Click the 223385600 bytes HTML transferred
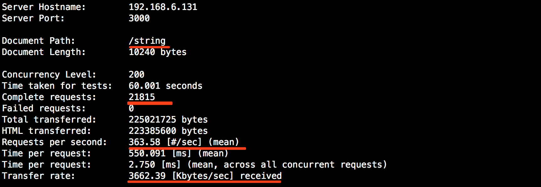This screenshot has height=187, width=541. pyautogui.click(x=168, y=131)
